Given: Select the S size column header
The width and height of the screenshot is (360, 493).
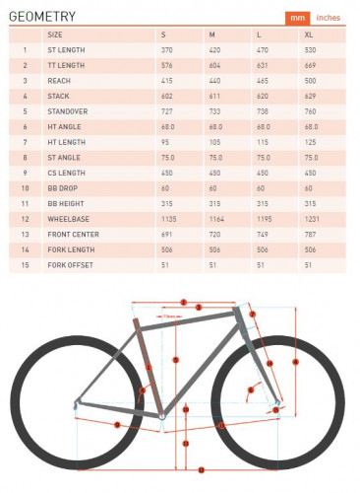Looking at the screenshot, I should click(x=163, y=35).
